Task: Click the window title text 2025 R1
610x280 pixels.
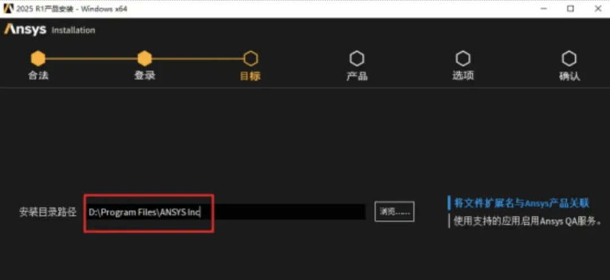Action: pyautogui.click(x=71, y=8)
